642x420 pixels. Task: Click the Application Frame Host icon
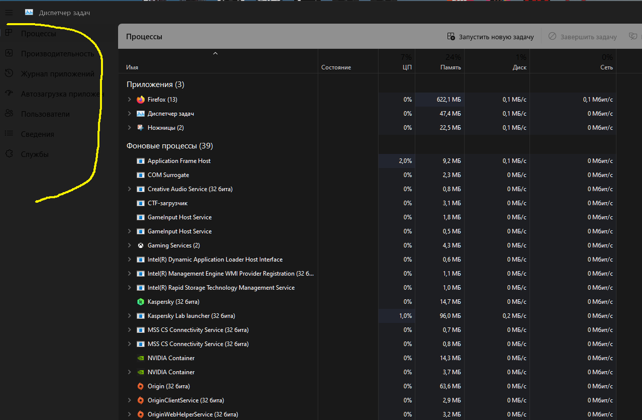click(x=140, y=161)
